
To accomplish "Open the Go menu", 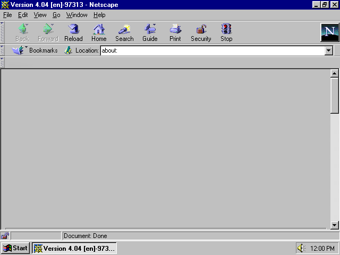I will pos(56,15).
